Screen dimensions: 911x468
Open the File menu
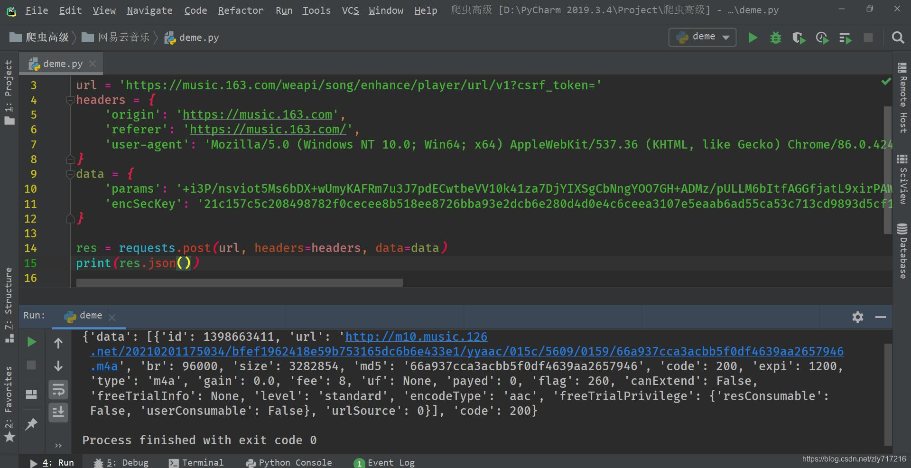[x=37, y=10]
